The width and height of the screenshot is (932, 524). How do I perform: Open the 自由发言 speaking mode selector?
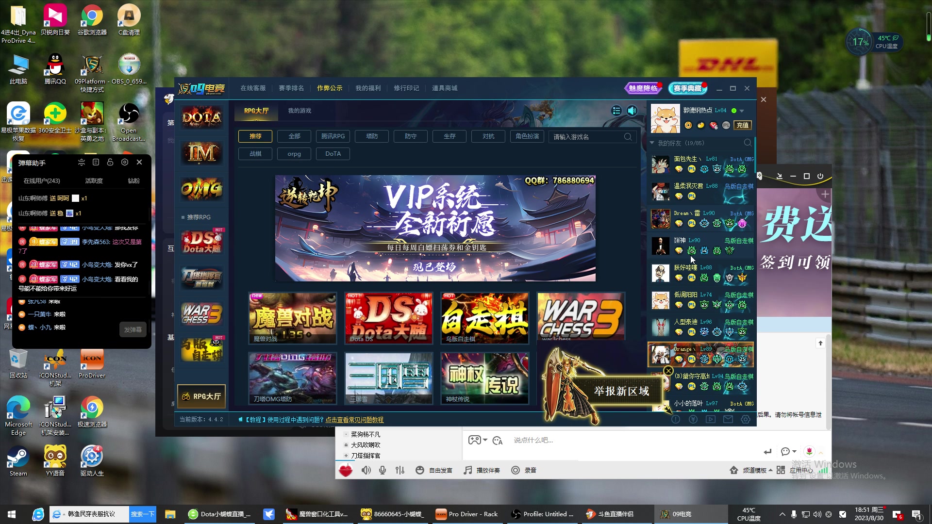coord(434,470)
